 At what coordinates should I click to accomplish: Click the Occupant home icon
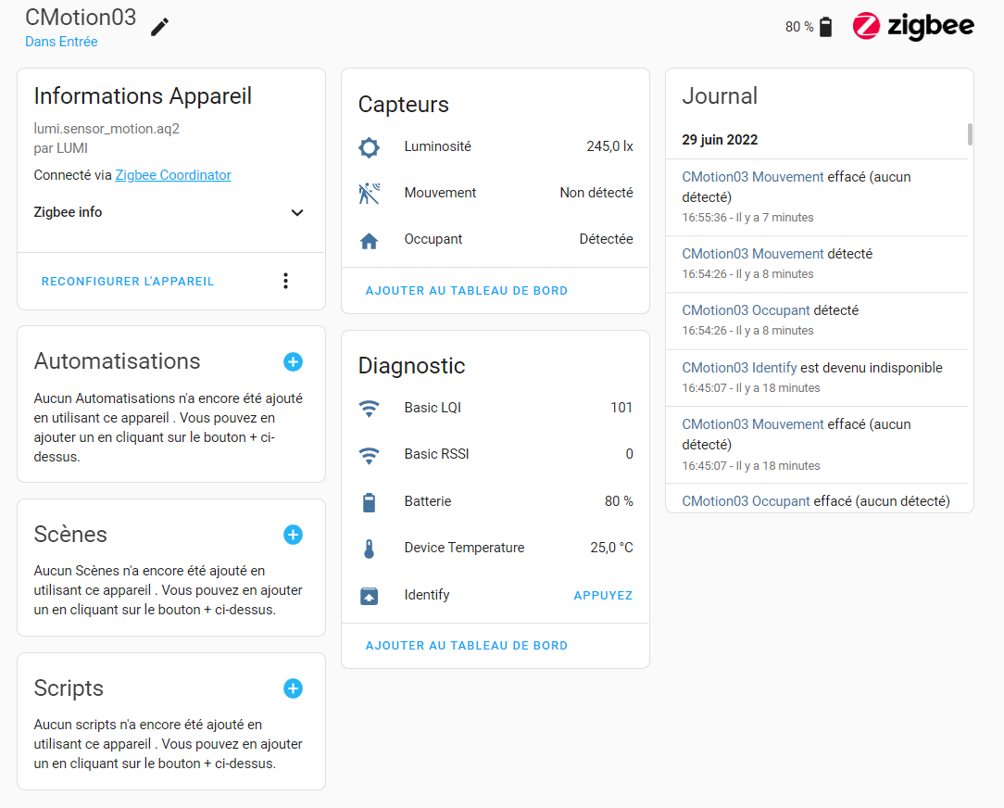coord(369,241)
